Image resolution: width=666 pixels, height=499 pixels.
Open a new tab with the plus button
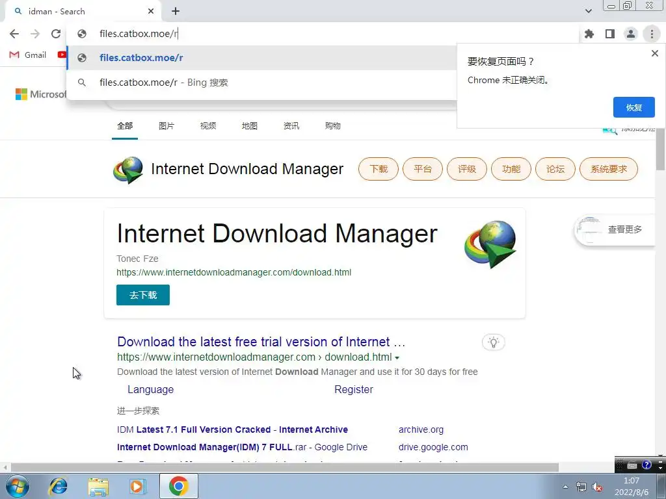coord(176,12)
